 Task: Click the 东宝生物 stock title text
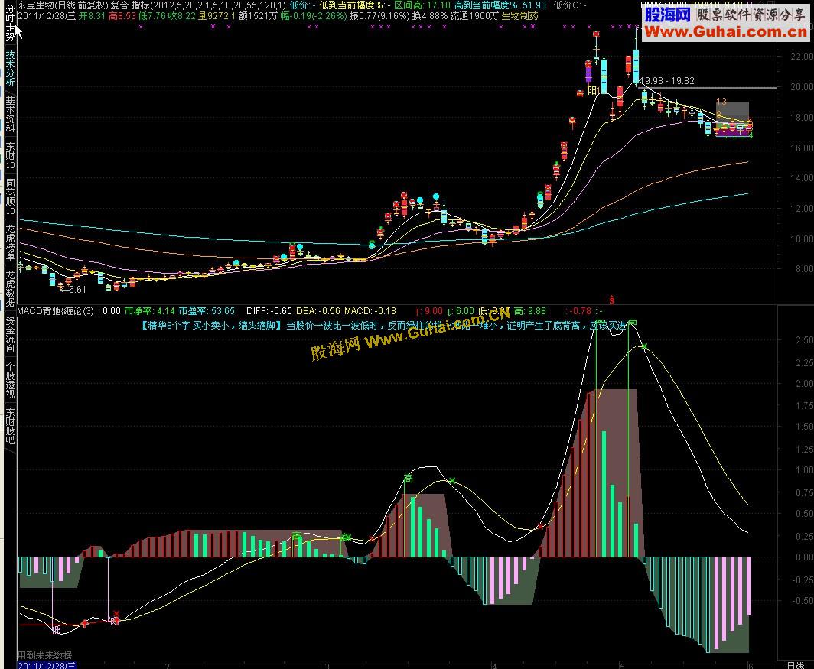point(35,5)
